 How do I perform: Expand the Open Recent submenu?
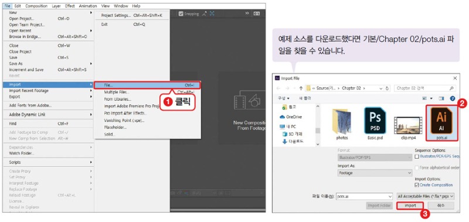(49, 31)
